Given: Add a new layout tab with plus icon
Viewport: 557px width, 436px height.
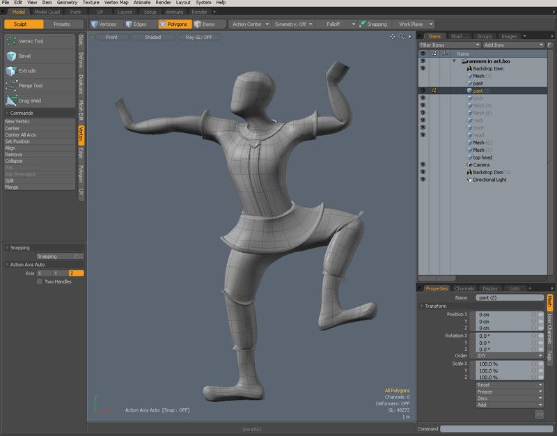Looking at the screenshot, I should 214,12.
